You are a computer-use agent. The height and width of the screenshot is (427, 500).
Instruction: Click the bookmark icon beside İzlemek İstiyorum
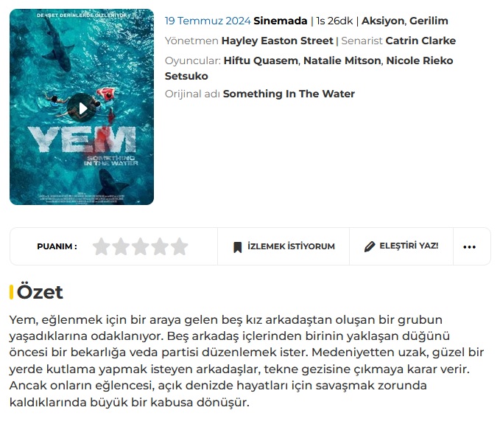[x=238, y=247]
